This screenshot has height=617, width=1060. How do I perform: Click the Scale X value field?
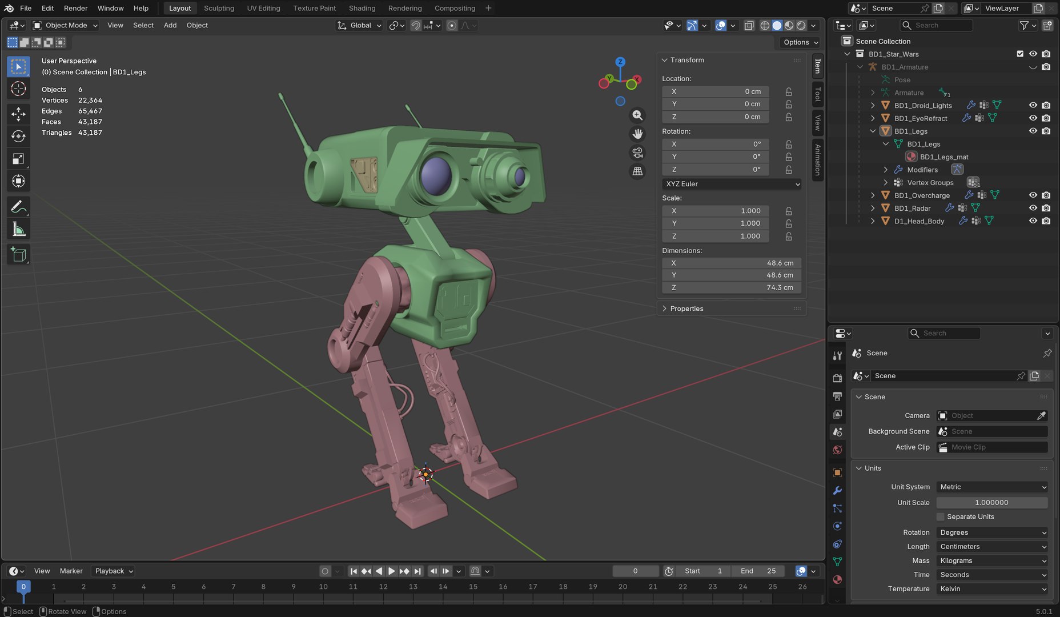tap(716, 211)
